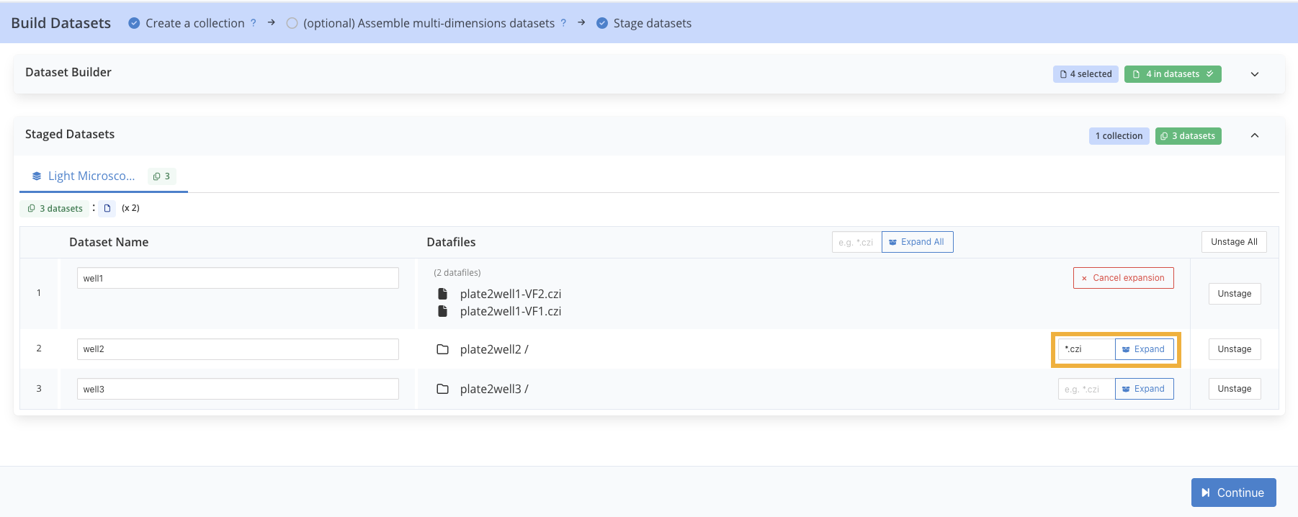Viewport: 1298px width, 517px height.
Task: Click the Stage datasets step checkmark
Action: point(602,23)
